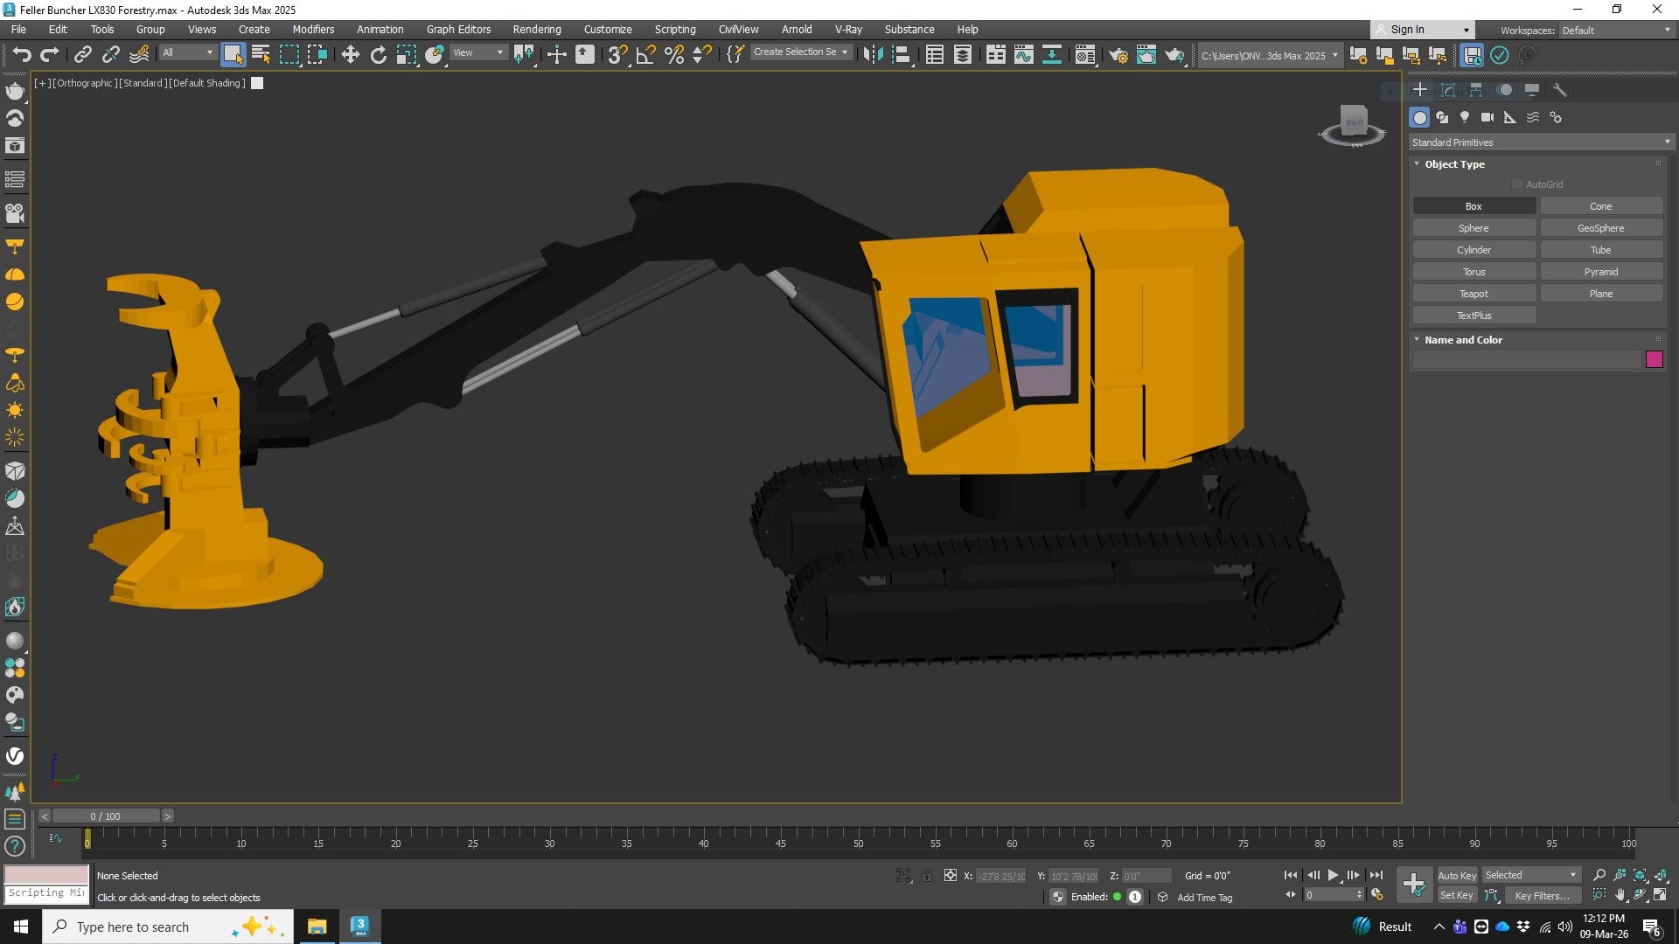
Task: Switch to Hierarchy panel tab
Action: pyautogui.click(x=1476, y=90)
